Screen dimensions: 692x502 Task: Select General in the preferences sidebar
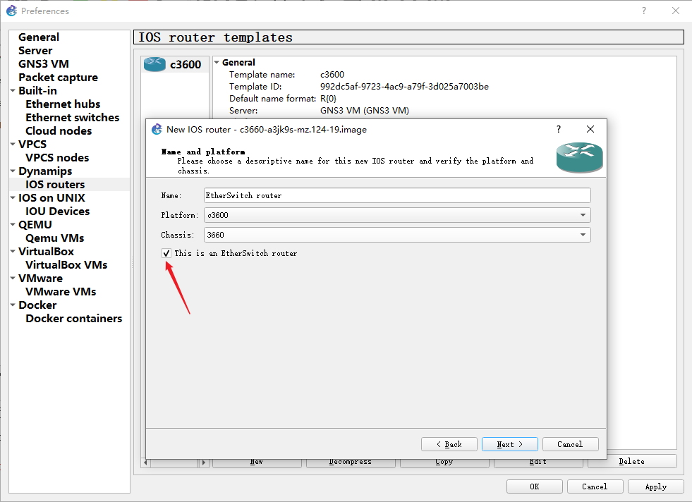click(x=39, y=37)
